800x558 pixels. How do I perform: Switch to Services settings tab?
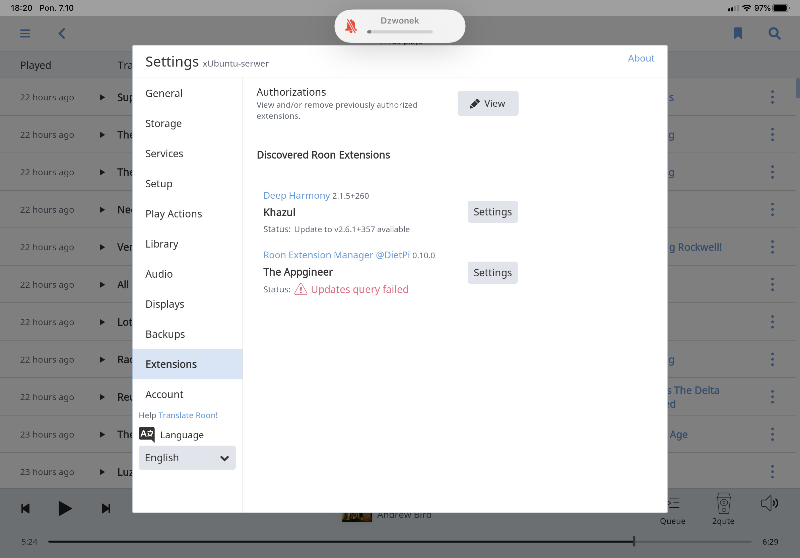[x=188, y=154]
